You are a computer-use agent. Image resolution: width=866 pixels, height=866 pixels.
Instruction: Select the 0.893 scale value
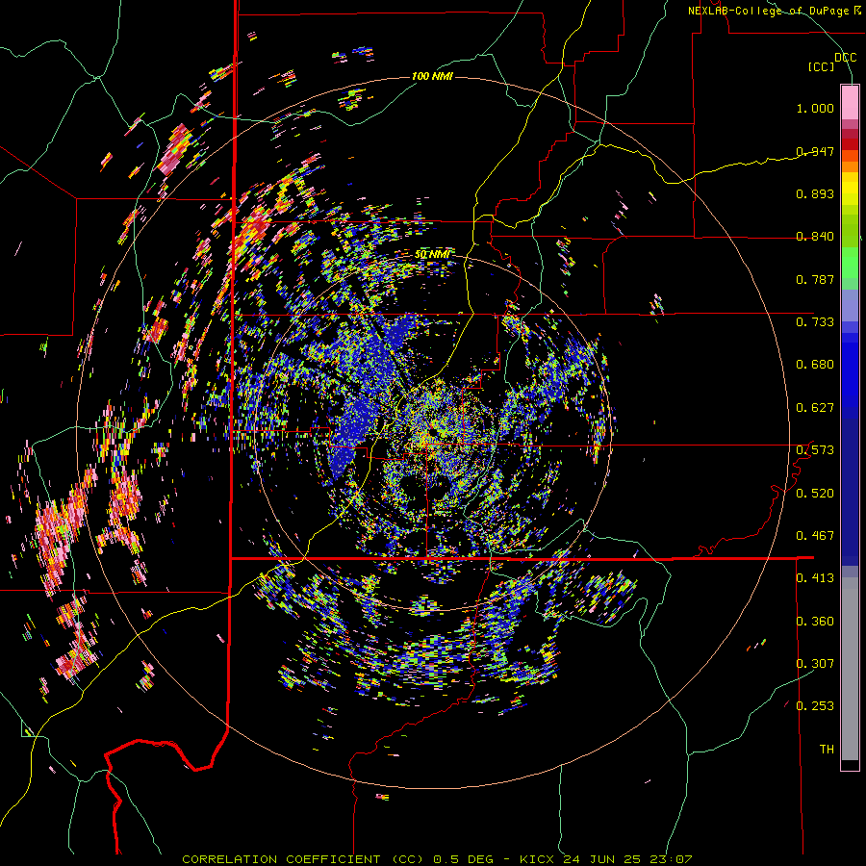click(x=815, y=193)
